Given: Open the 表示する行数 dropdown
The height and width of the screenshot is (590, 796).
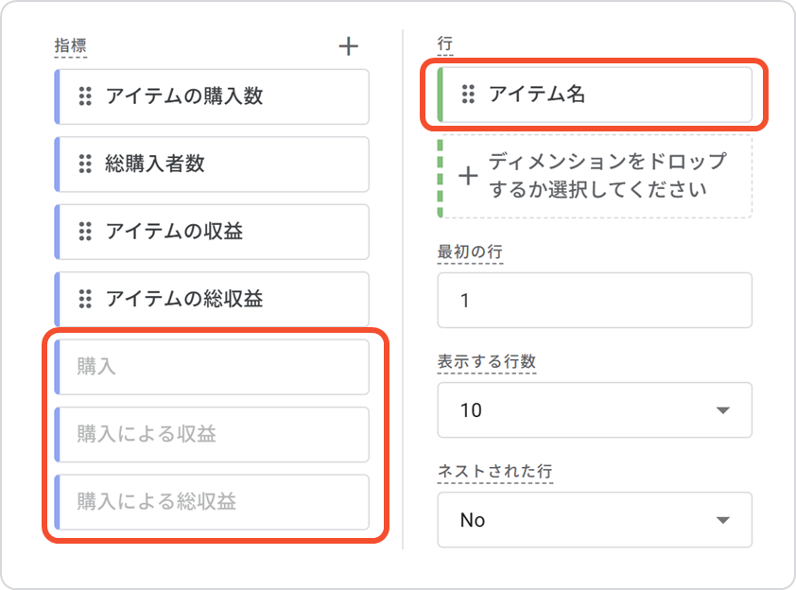Looking at the screenshot, I should click(x=595, y=410).
